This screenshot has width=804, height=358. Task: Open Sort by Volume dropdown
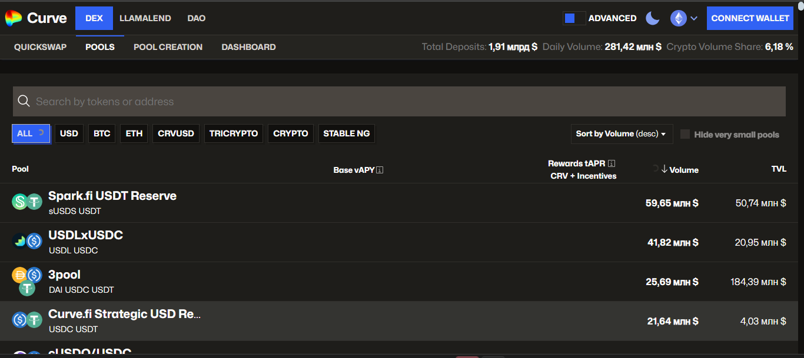(622, 134)
